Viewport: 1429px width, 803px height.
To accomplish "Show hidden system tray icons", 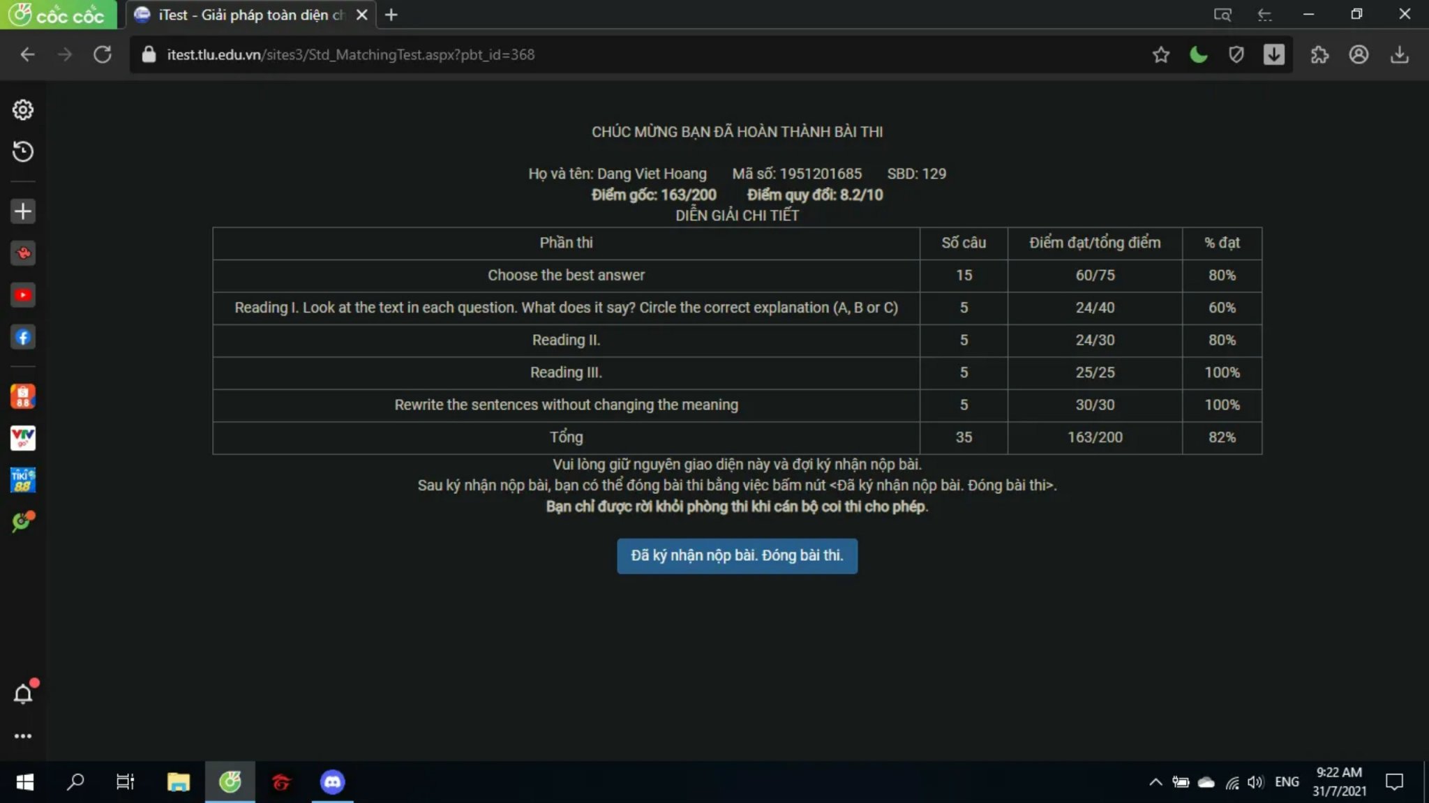I will [x=1155, y=782].
